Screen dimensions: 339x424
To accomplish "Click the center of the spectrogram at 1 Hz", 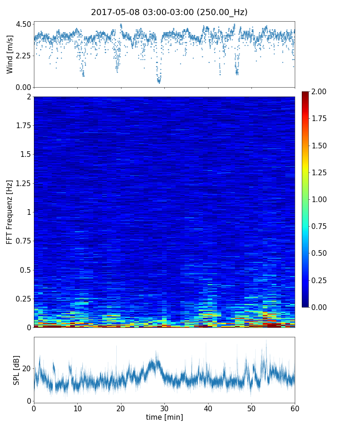I will click(164, 212).
